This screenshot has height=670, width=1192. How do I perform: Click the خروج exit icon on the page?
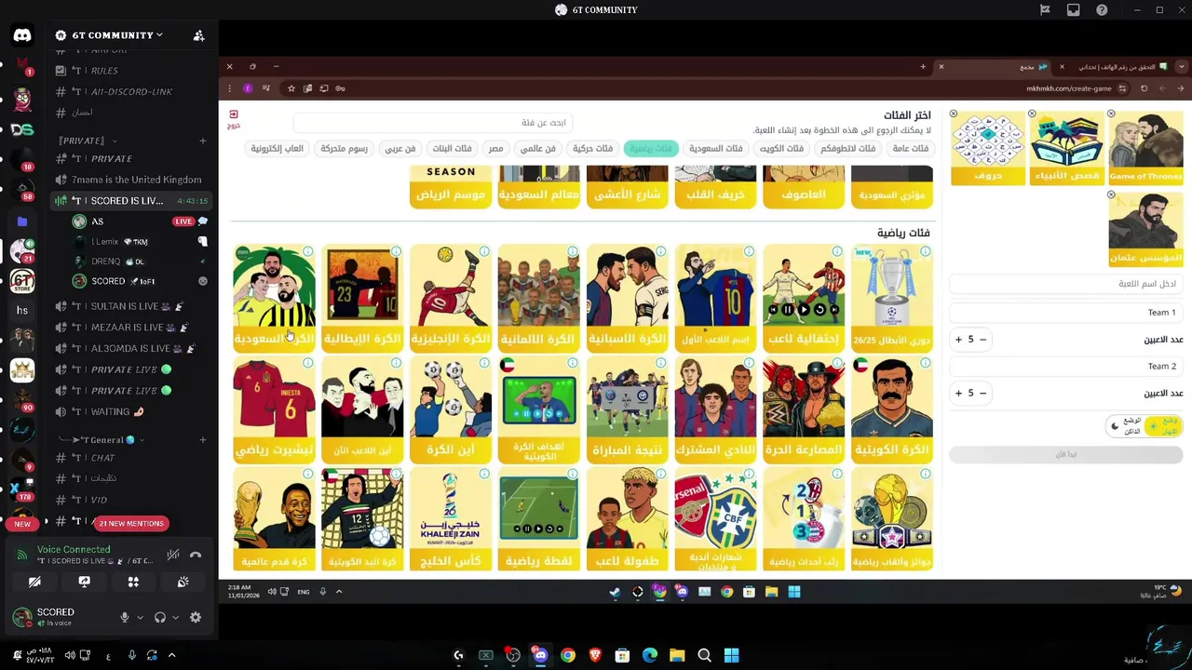[234, 117]
